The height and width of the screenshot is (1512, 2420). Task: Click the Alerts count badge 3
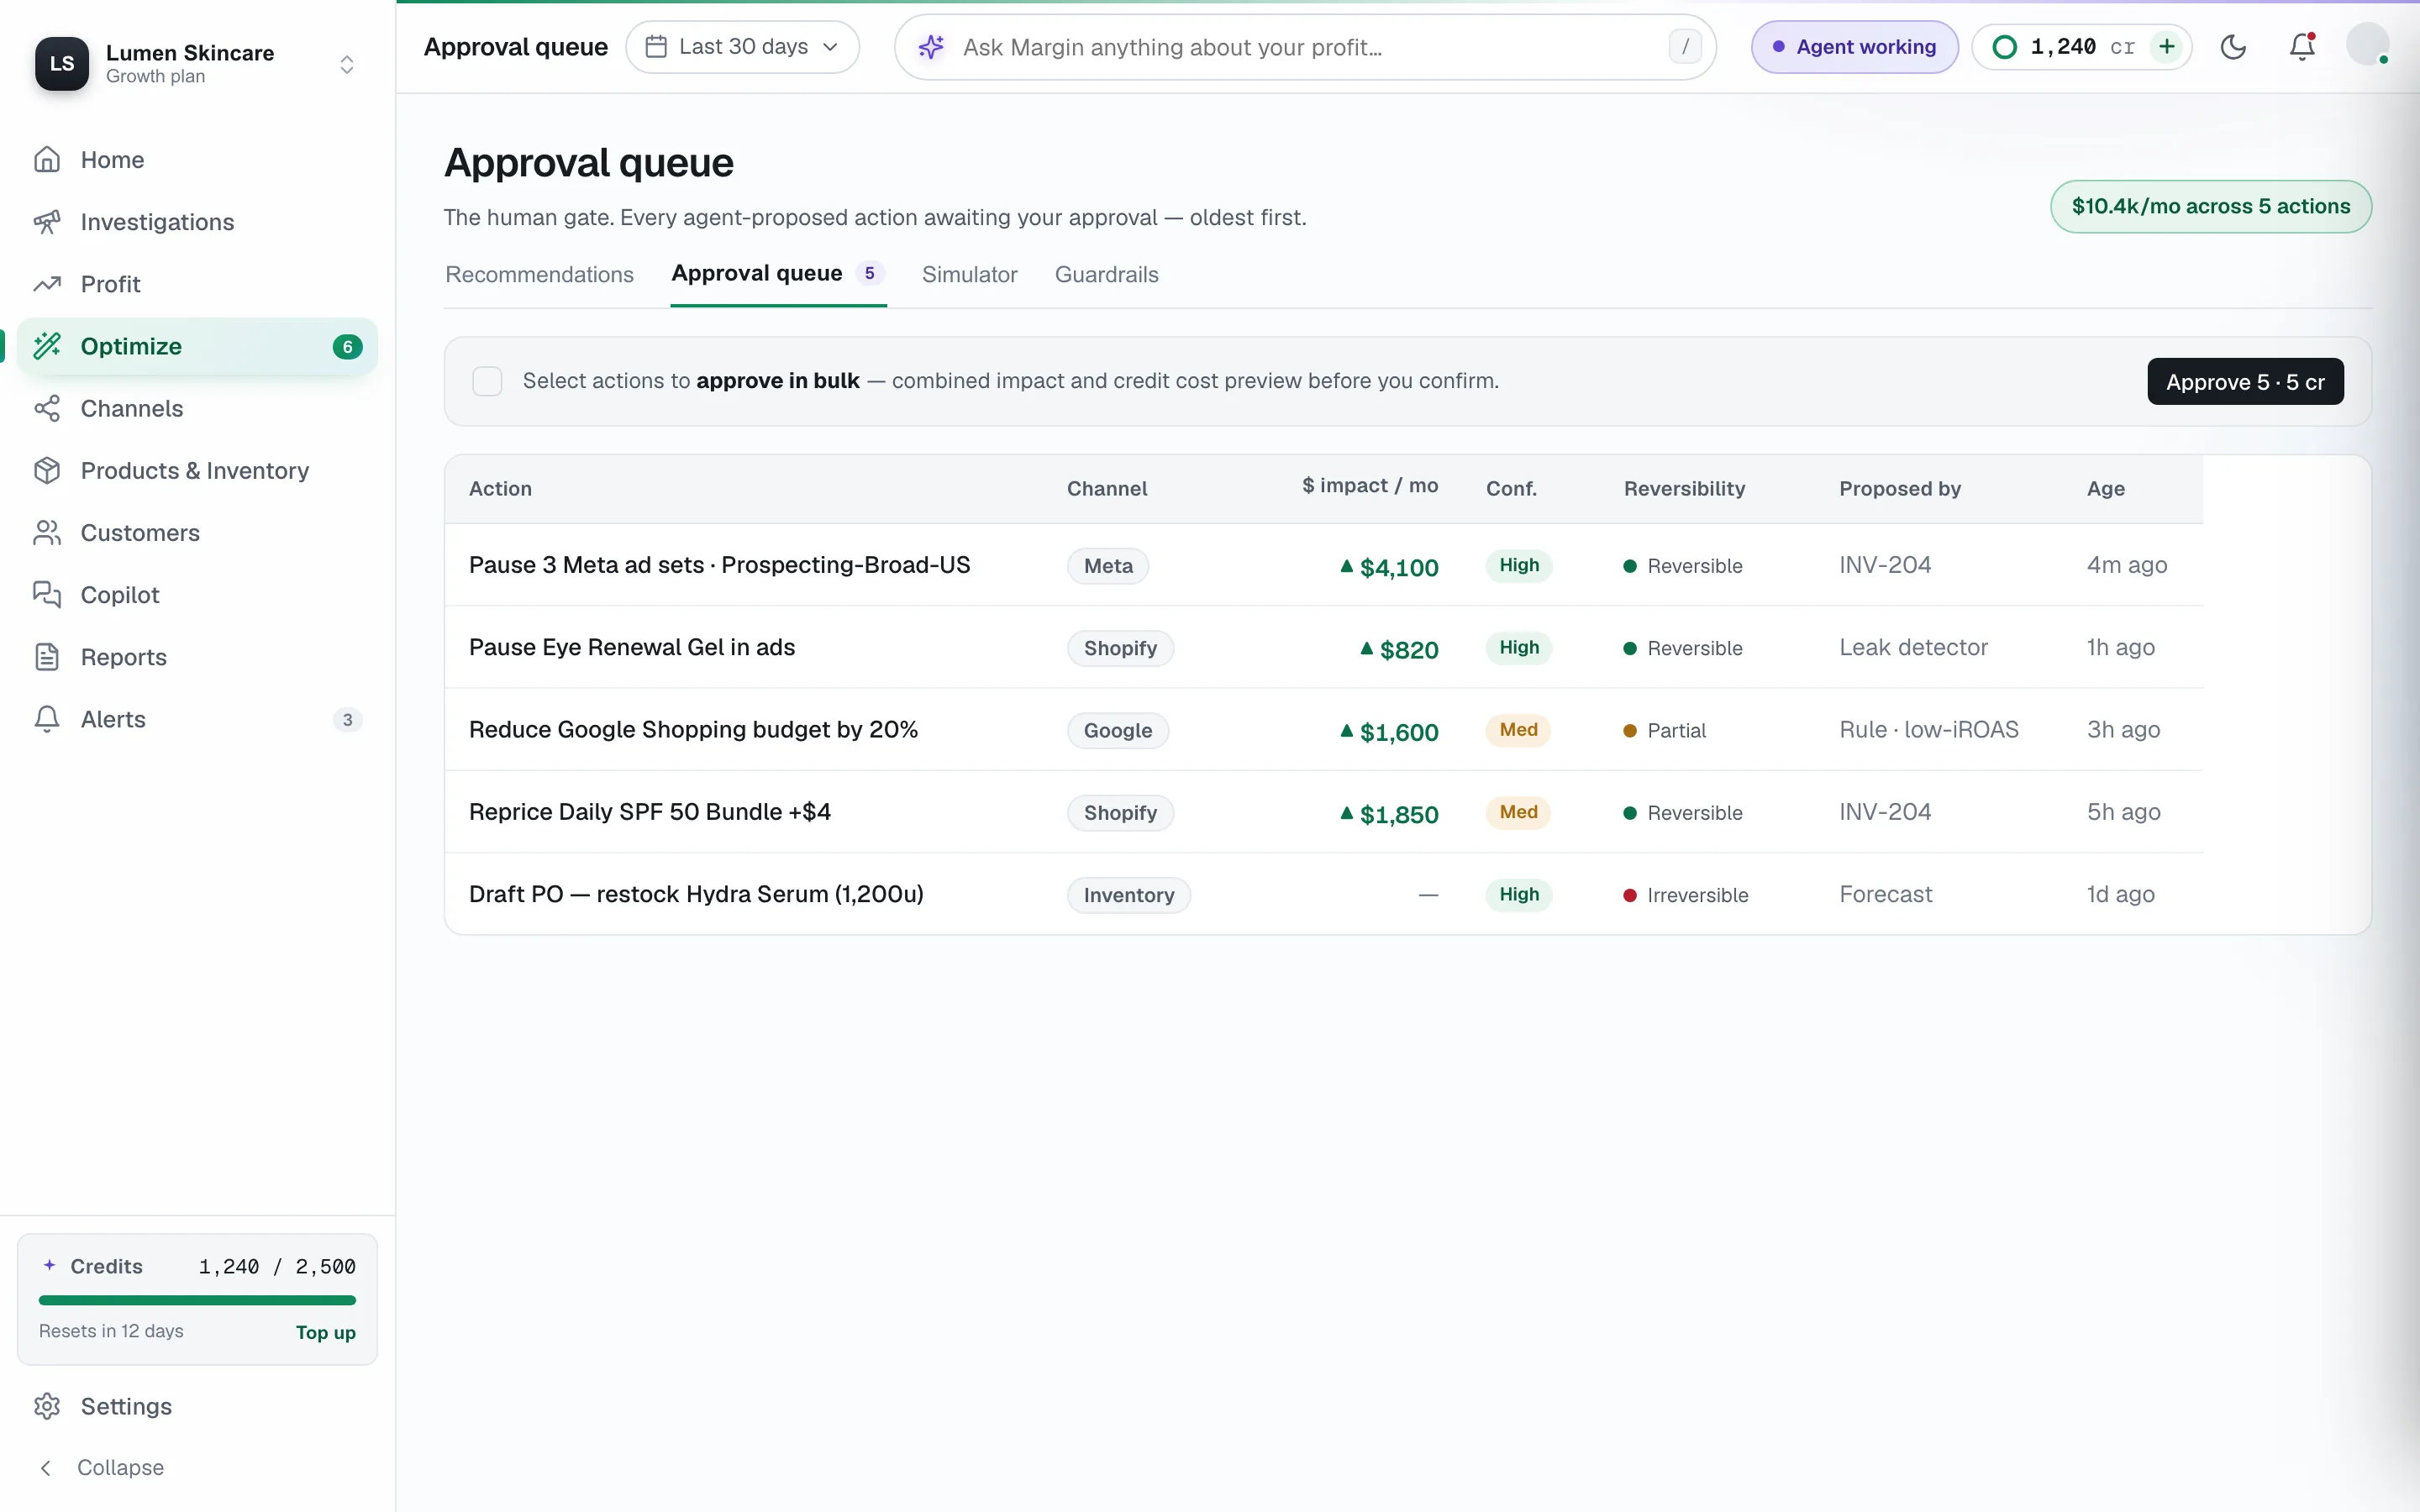[347, 720]
